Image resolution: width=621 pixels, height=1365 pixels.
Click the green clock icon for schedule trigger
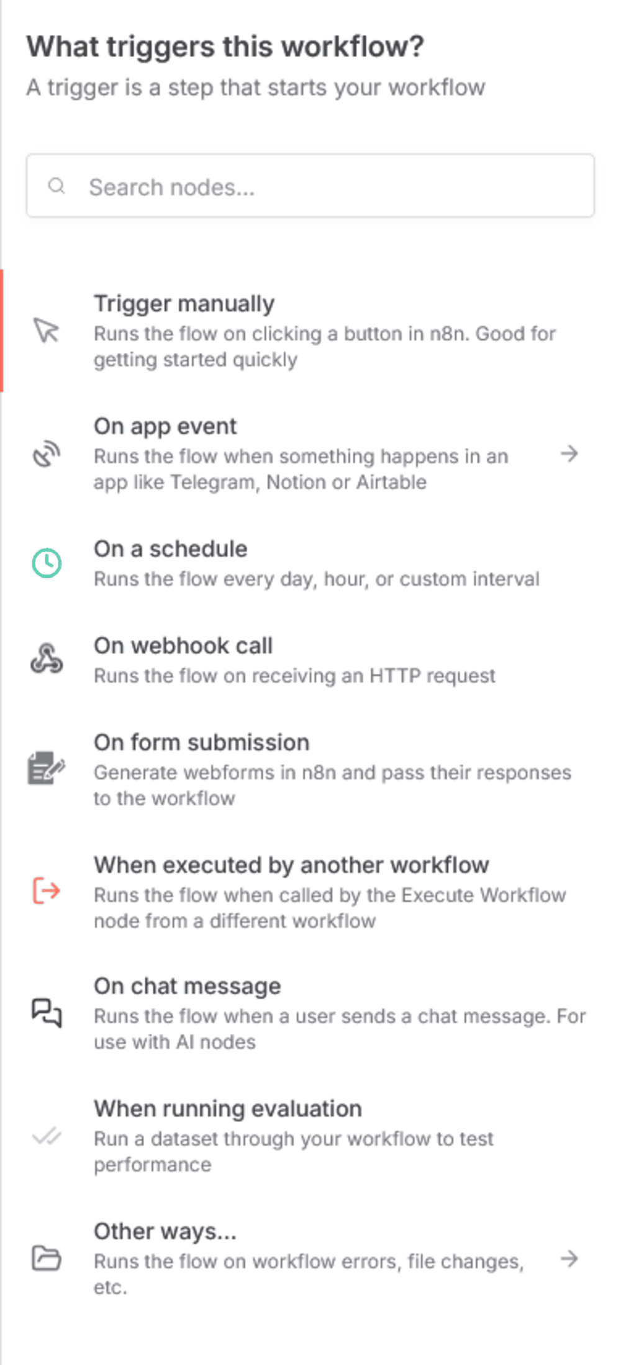(45, 563)
